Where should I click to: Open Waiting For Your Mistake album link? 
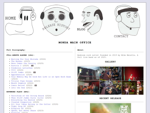[25, 59]
